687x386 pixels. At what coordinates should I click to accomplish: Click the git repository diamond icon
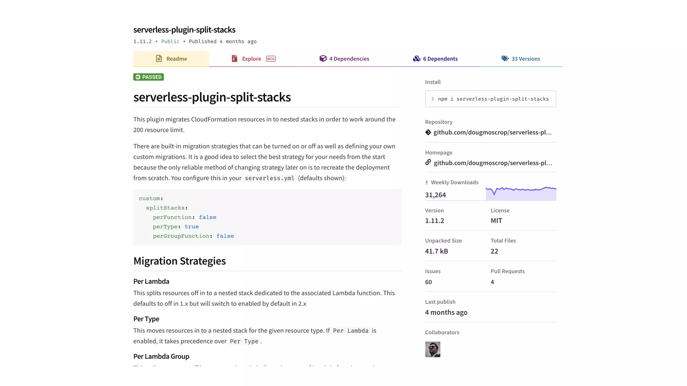coord(428,132)
